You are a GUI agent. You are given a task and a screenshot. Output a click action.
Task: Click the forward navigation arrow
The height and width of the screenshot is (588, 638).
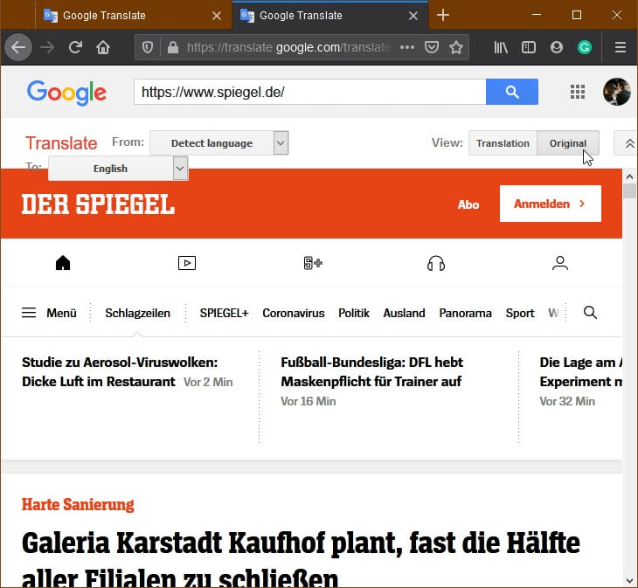click(47, 47)
